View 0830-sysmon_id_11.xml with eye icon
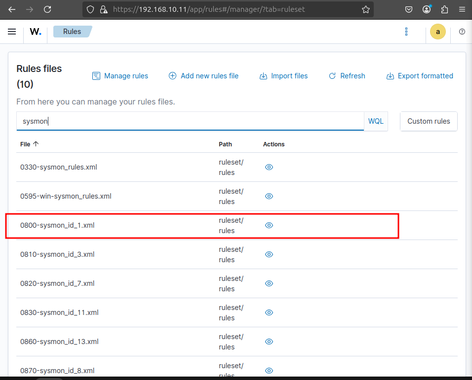This screenshot has width=472, height=380. tap(269, 312)
